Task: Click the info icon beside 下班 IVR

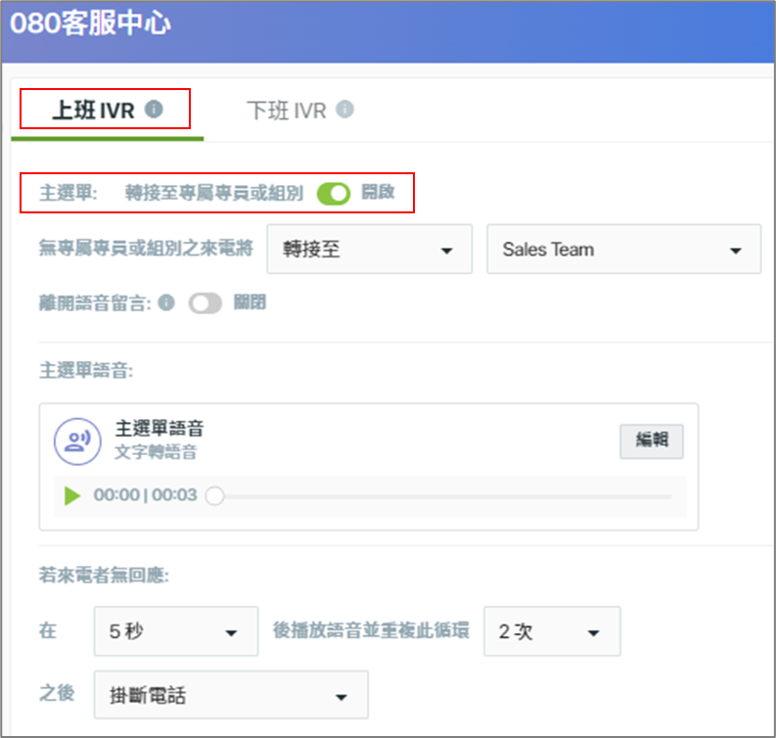Action: pyautogui.click(x=345, y=109)
